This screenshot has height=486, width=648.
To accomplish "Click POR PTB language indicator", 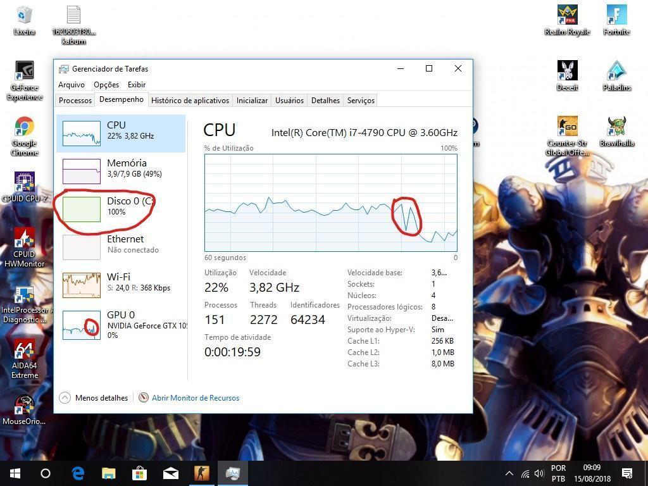I will point(558,473).
